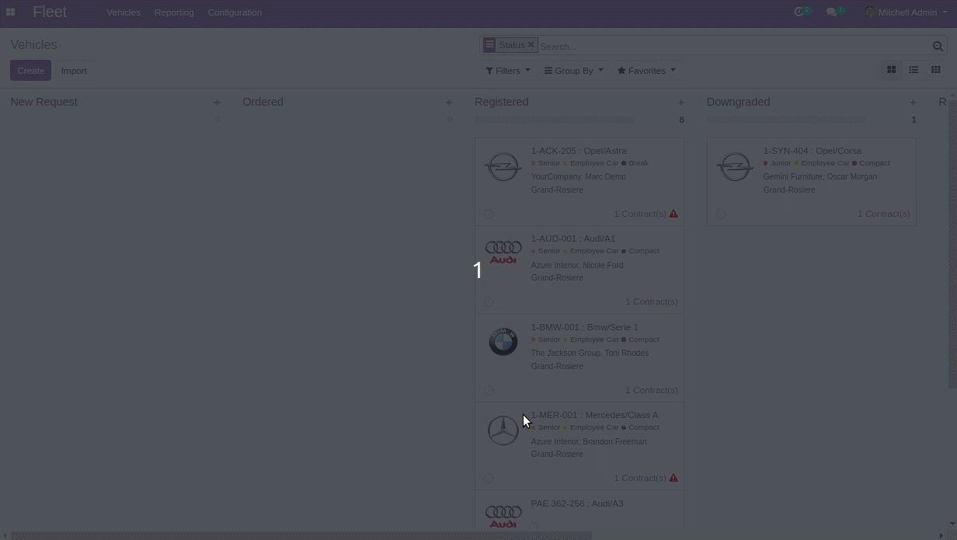Image resolution: width=957 pixels, height=540 pixels.
Task: Click 1 Contract(s) on 1-SYN-404 card
Action: pos(884,214)
